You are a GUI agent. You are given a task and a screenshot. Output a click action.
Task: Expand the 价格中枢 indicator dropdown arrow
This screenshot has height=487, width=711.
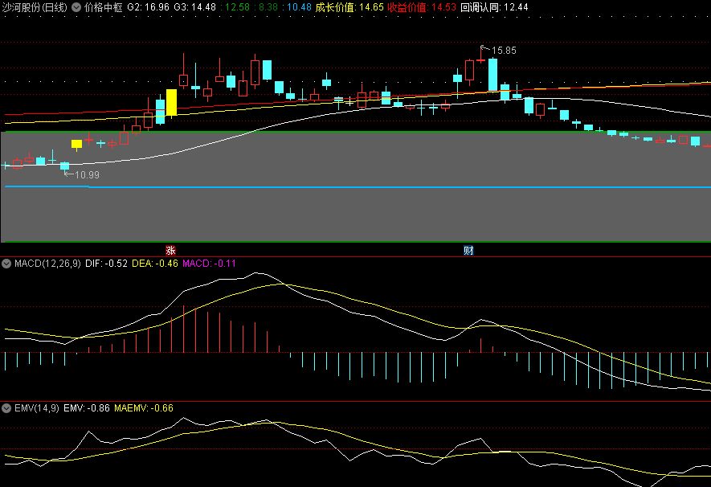(76, 7)
